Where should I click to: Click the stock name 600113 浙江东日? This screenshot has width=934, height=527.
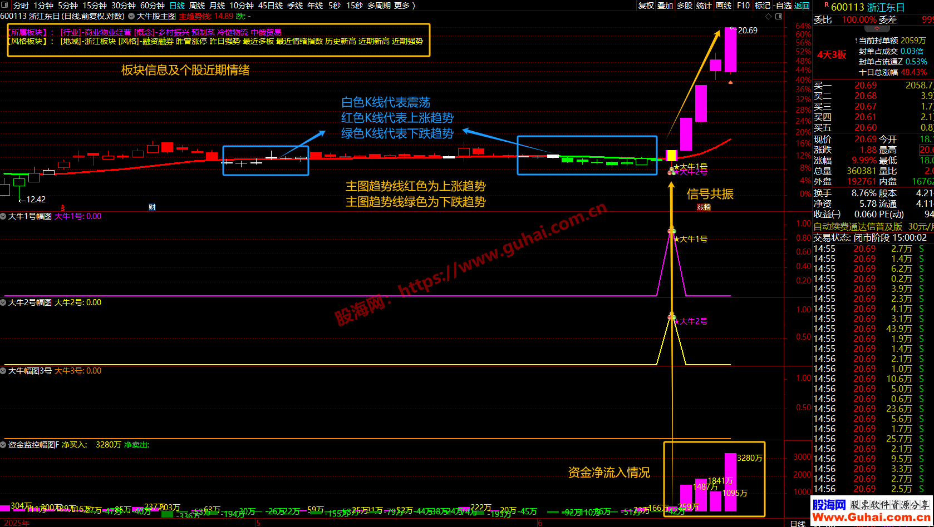point(868,7)
